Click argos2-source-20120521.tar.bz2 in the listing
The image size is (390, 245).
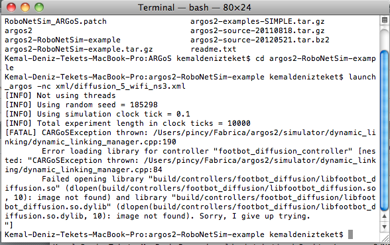coord(260,40)
